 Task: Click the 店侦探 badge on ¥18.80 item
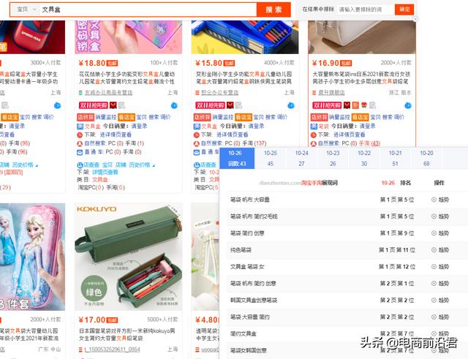coord(86,117)
